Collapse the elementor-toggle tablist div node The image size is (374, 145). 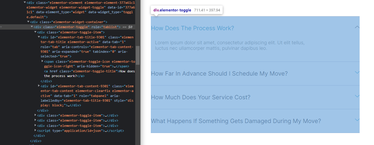(32, 27)
